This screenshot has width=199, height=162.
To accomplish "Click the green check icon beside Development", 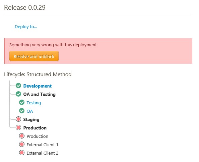I will point(18,86).
